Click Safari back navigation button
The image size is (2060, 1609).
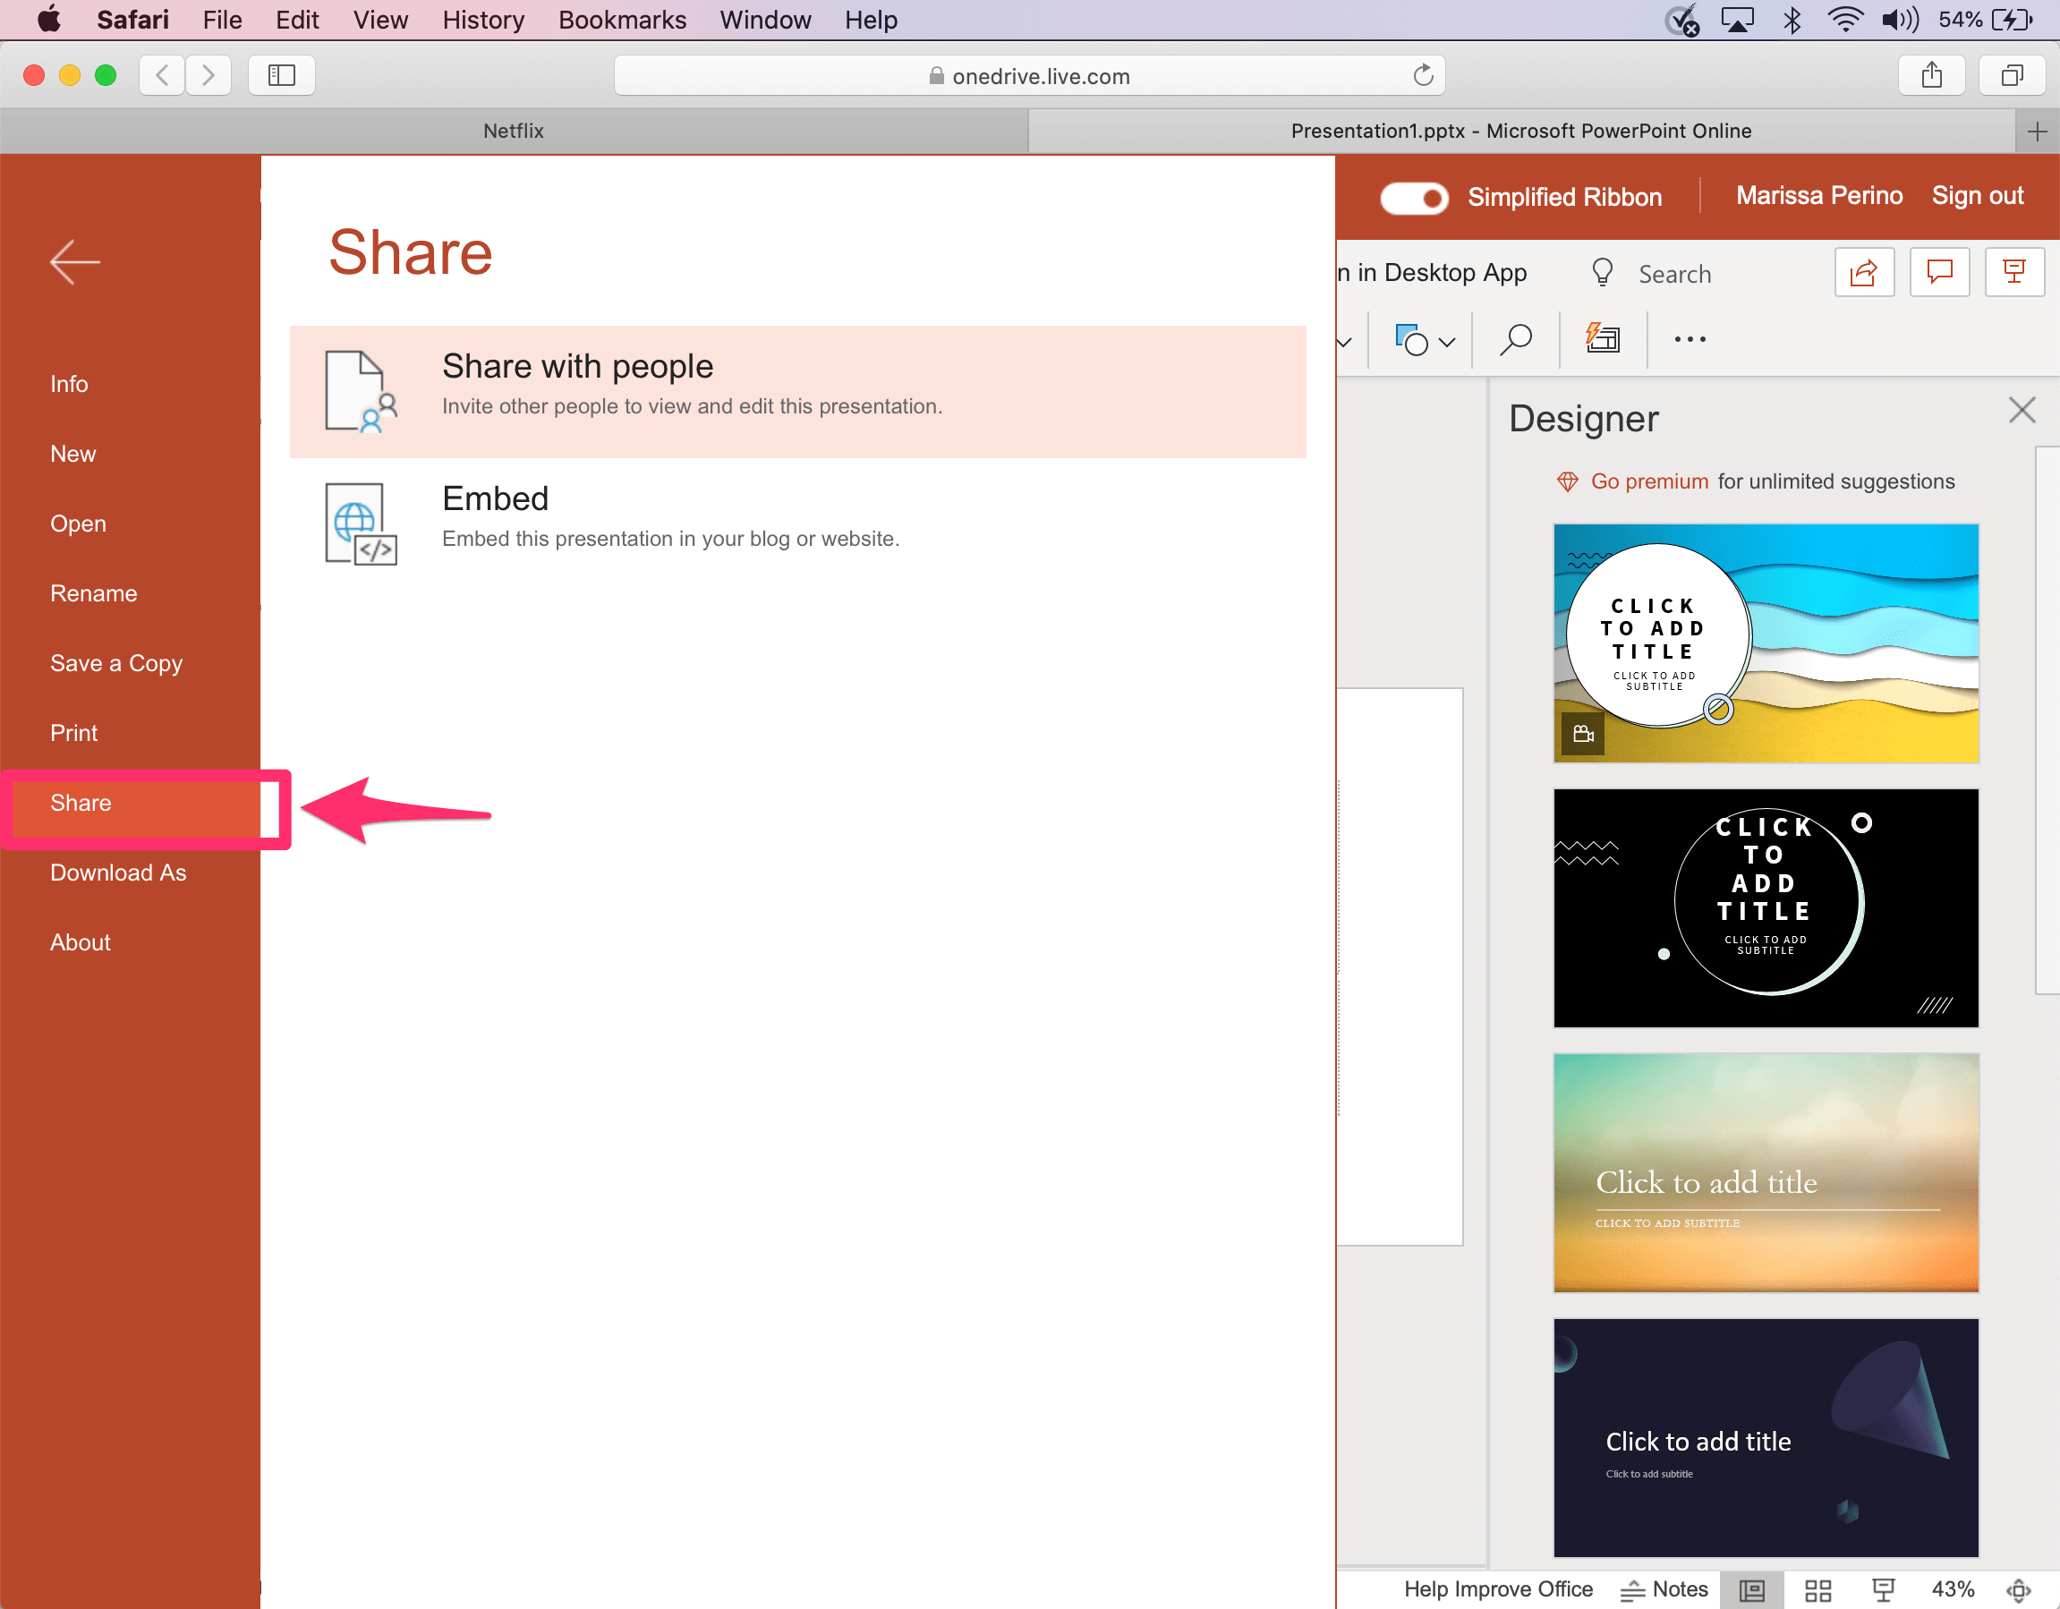161,75
